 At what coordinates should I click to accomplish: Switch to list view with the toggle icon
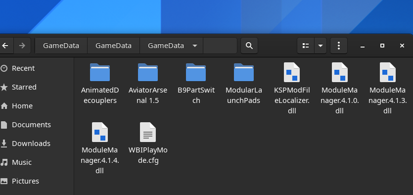[x=306, y=46]
